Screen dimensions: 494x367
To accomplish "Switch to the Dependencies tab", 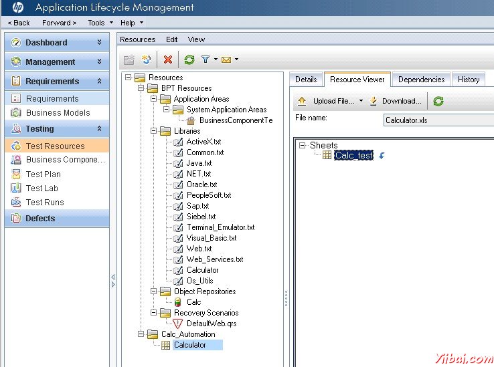I will pos(421,80).
